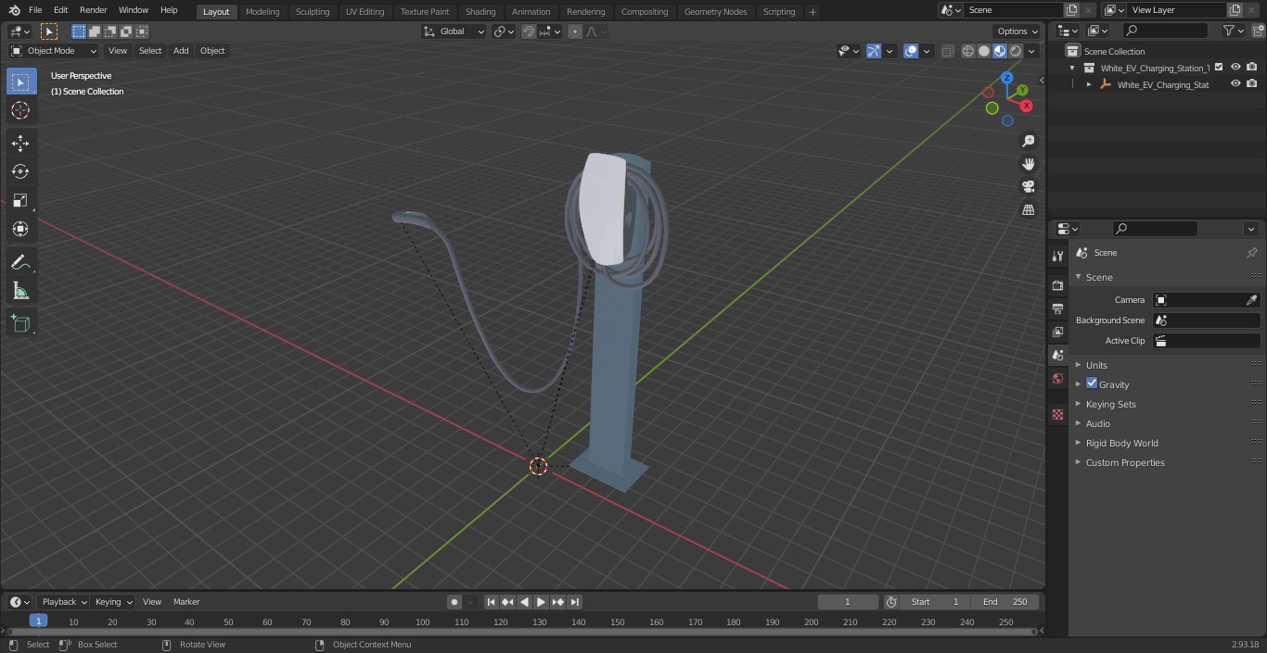Image resolution: width=1267 pixels, height=653 pixels.
Task: Expand White_EV_Charging_Stat object in outliner
Action: pos(1089,84)
